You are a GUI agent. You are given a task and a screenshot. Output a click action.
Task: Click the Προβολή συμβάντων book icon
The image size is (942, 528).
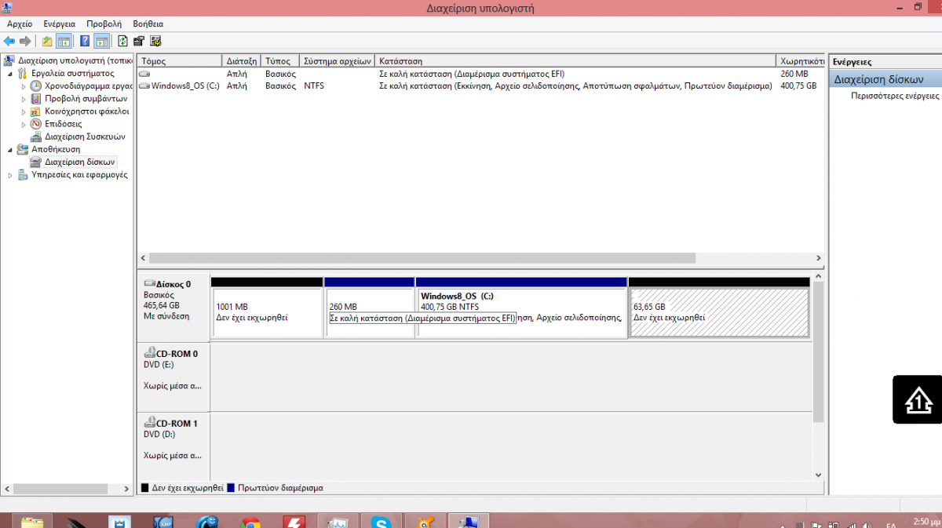(x=36, y=99)
